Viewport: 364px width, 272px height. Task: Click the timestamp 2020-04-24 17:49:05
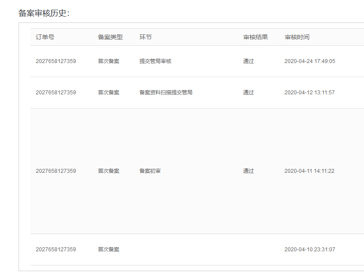pos(309,61)
